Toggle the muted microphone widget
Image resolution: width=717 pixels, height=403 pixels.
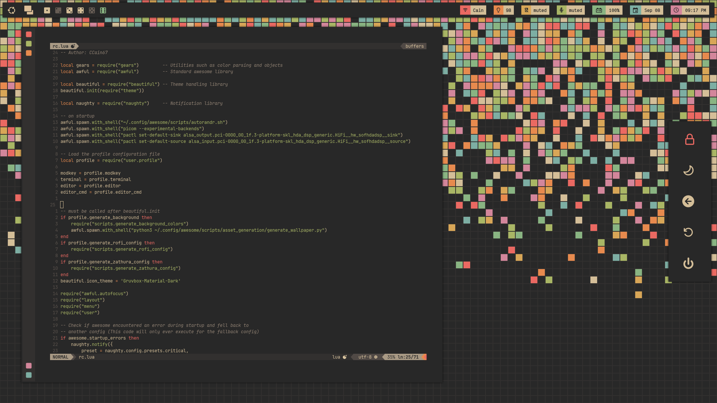tap(571, 10)
